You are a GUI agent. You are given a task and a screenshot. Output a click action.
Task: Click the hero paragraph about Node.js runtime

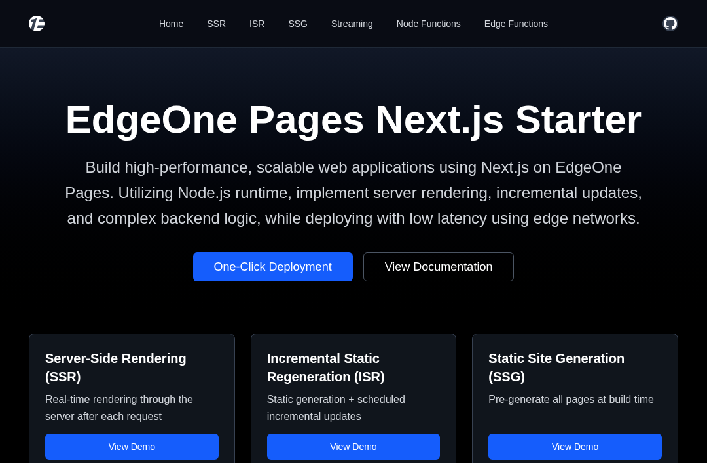[x=353, y=193]
